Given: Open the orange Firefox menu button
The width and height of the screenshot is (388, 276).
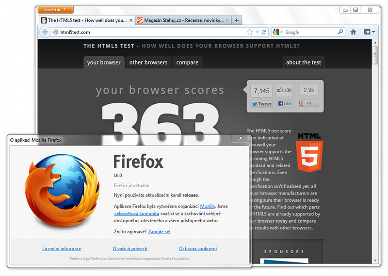Looking at the screenshot, I should pos(56,10).
